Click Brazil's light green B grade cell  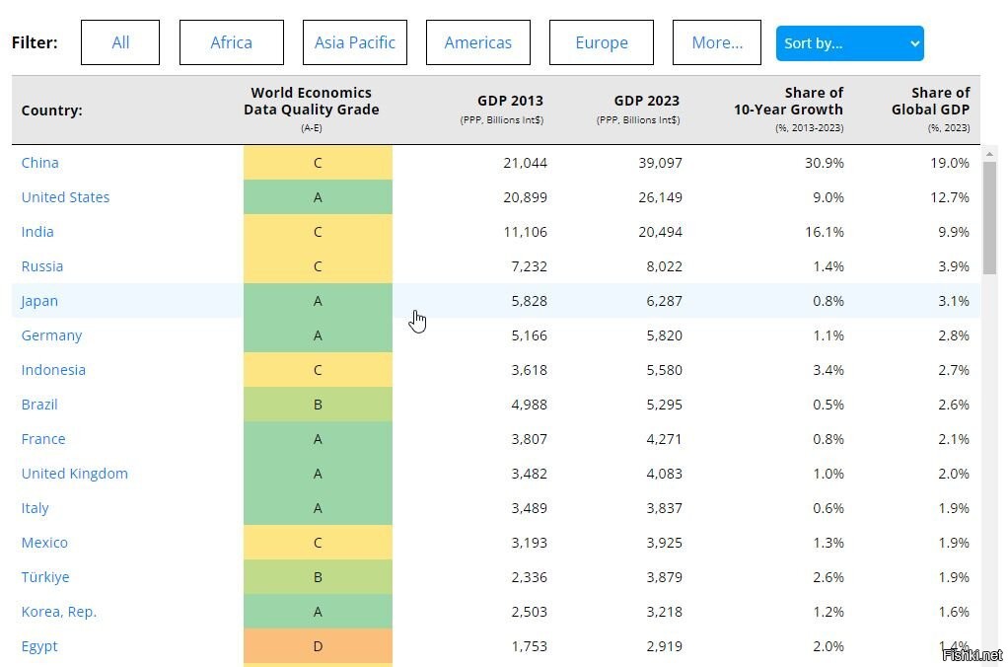[318, 405]
